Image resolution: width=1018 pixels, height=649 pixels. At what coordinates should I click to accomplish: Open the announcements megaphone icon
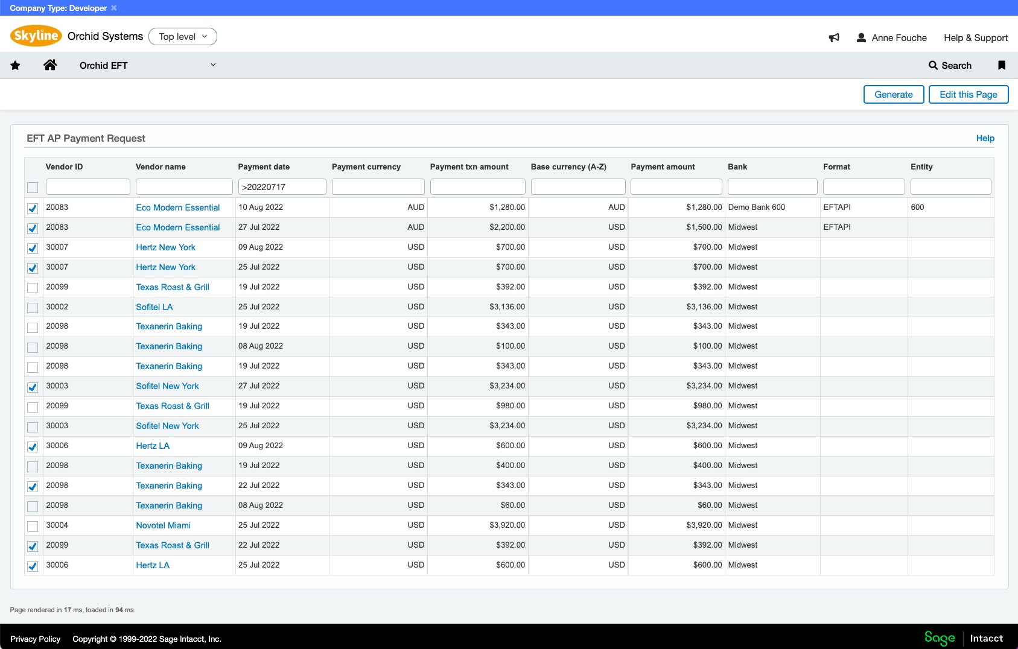[834, 37]
